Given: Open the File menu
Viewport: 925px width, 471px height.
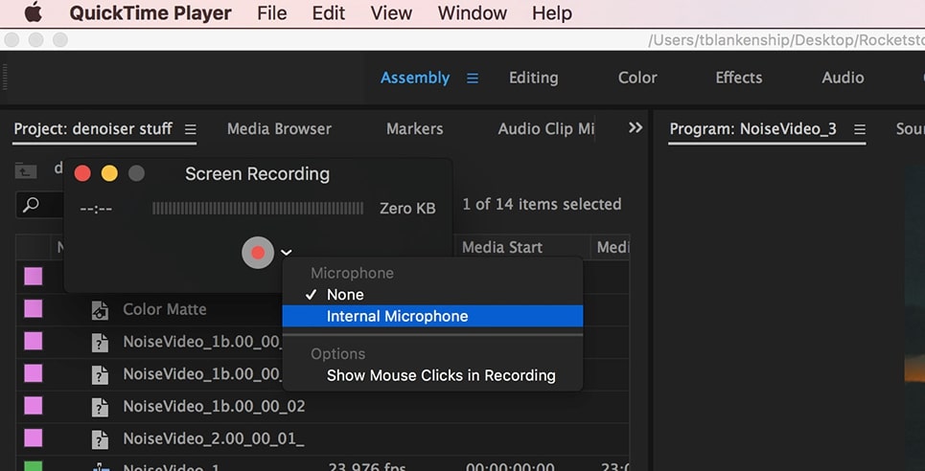Looking at the screenshot, I should click(x=272, y=13).
